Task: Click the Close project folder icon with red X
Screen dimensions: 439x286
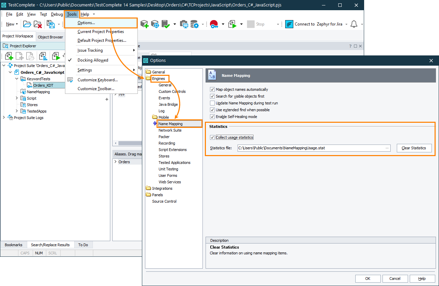Action: point(38,24)
